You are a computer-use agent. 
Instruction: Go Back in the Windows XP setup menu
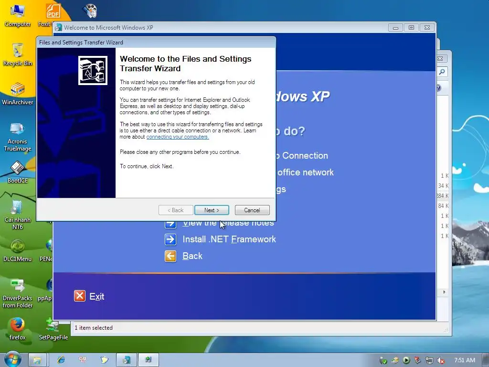click(x=192, y=256)
